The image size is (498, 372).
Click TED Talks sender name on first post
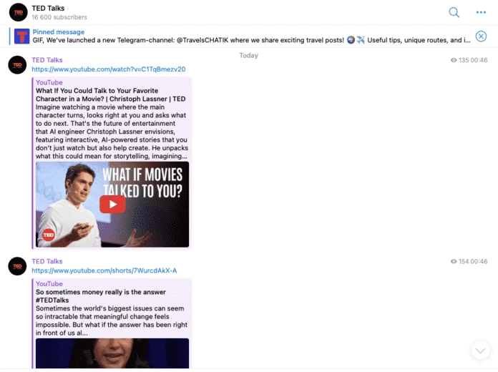coord(47,60)
